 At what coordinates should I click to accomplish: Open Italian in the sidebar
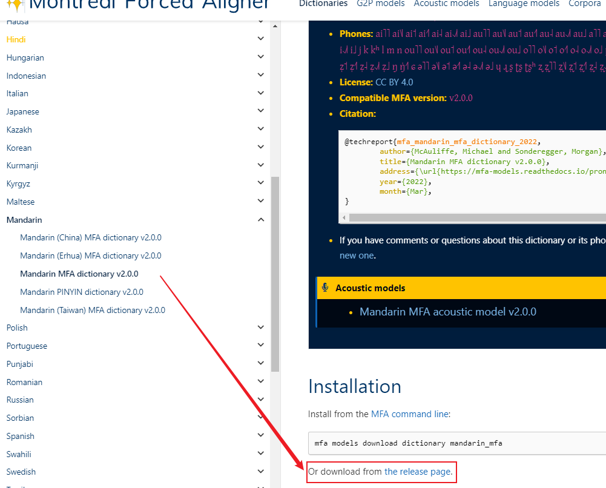18,93
